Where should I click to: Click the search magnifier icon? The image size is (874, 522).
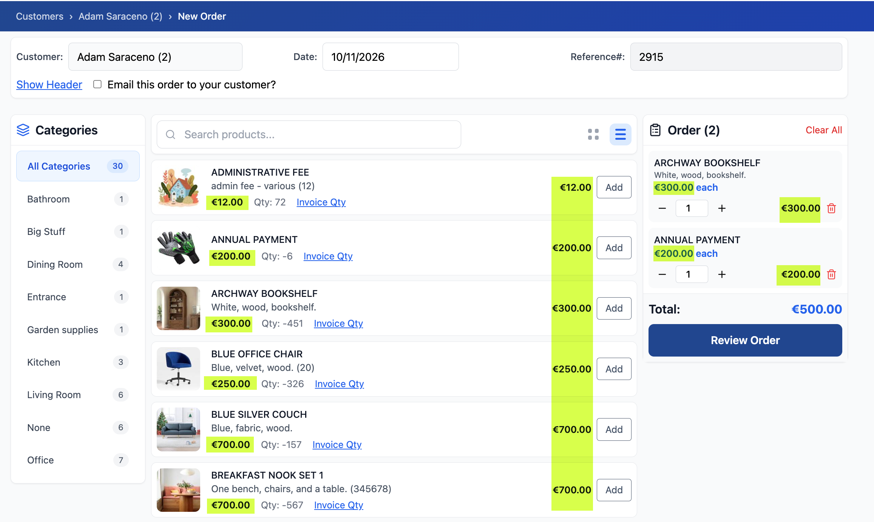click(x=171, y=134)
